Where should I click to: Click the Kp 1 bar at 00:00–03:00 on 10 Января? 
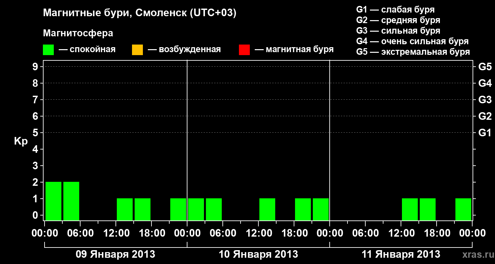click(196, 209)
